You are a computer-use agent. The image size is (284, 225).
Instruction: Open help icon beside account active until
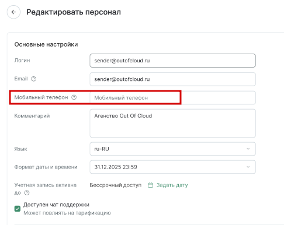(27, 193)
